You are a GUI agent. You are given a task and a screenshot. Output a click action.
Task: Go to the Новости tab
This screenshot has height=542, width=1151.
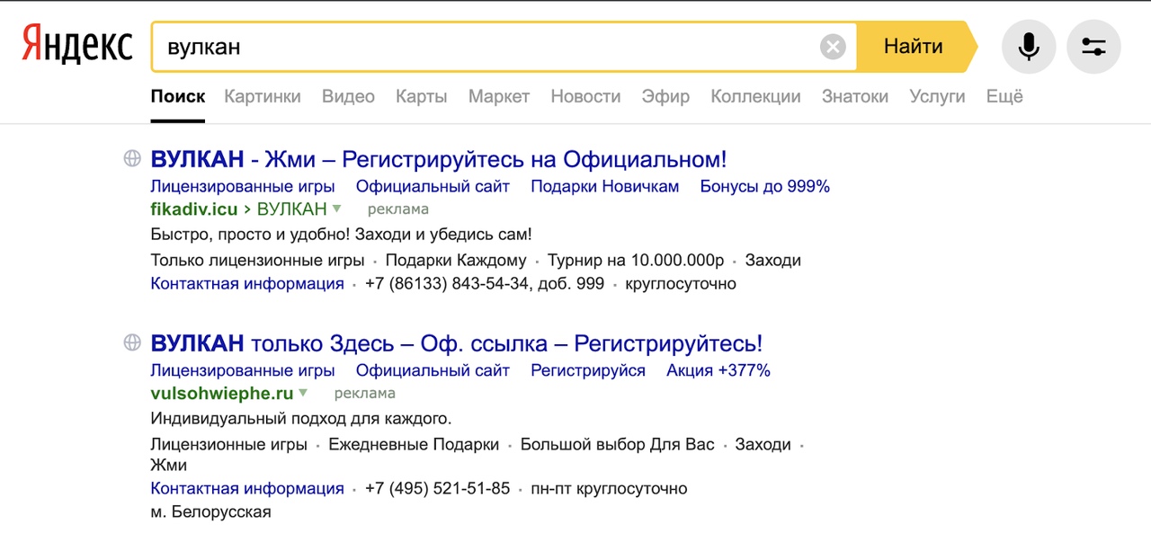pos(585,96)
